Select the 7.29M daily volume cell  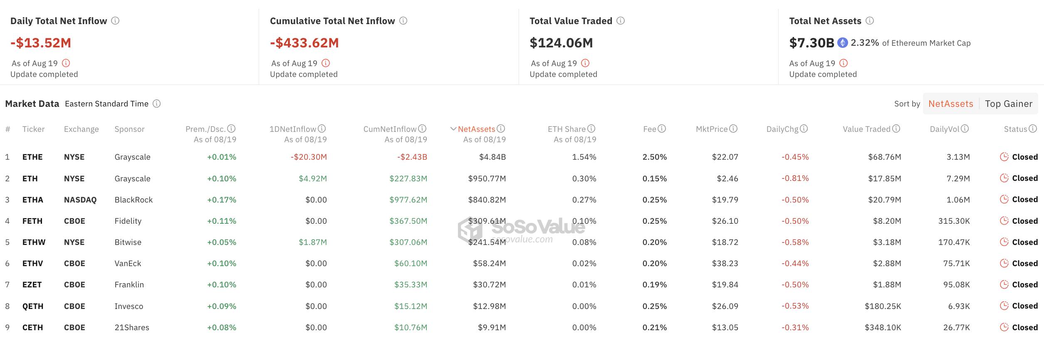(x=958, y=179)
